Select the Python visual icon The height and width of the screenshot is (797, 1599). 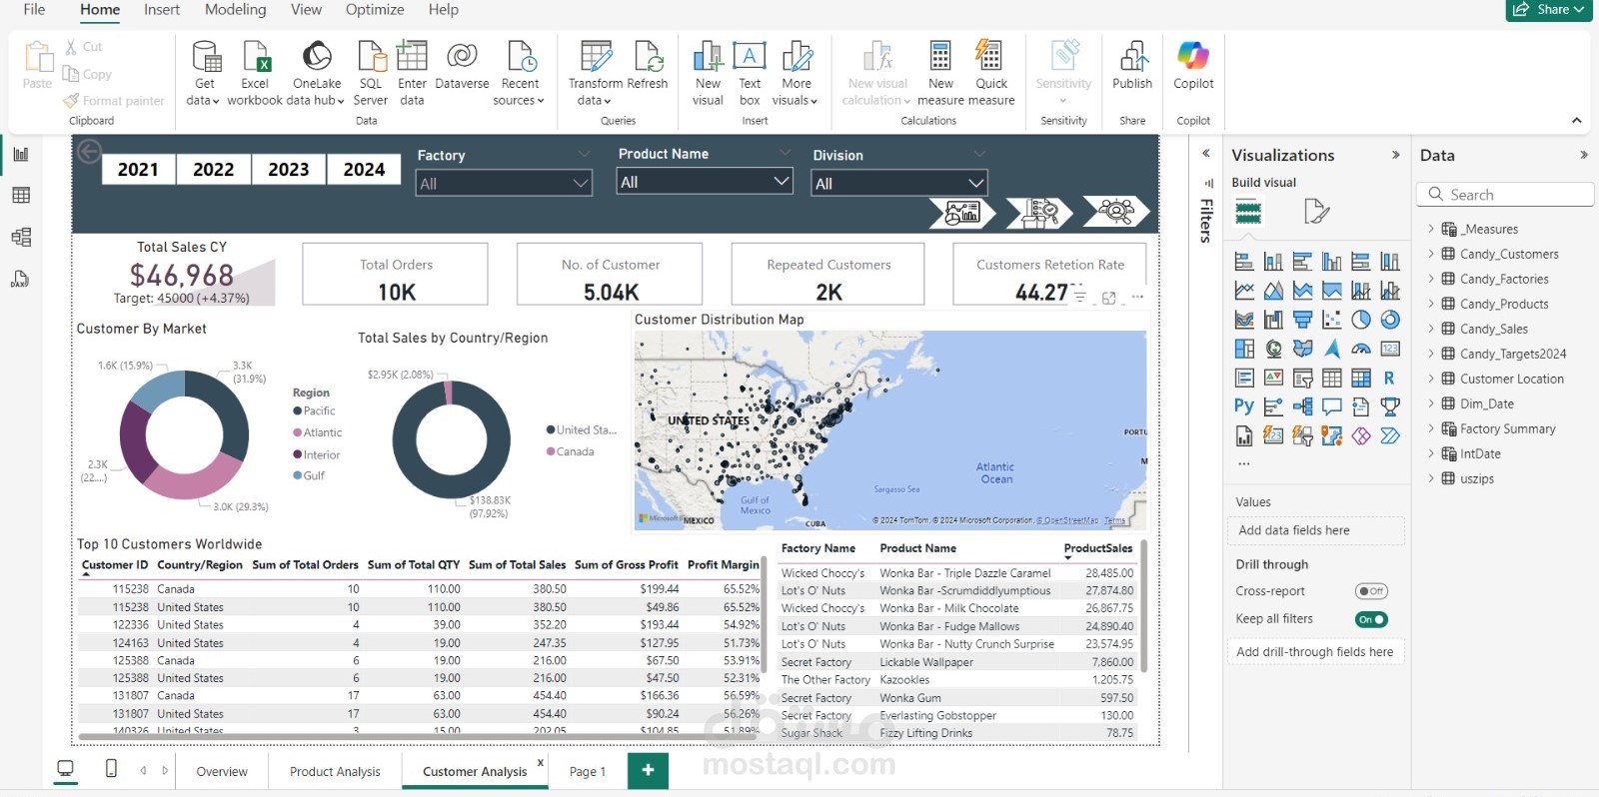(1243, 406)
